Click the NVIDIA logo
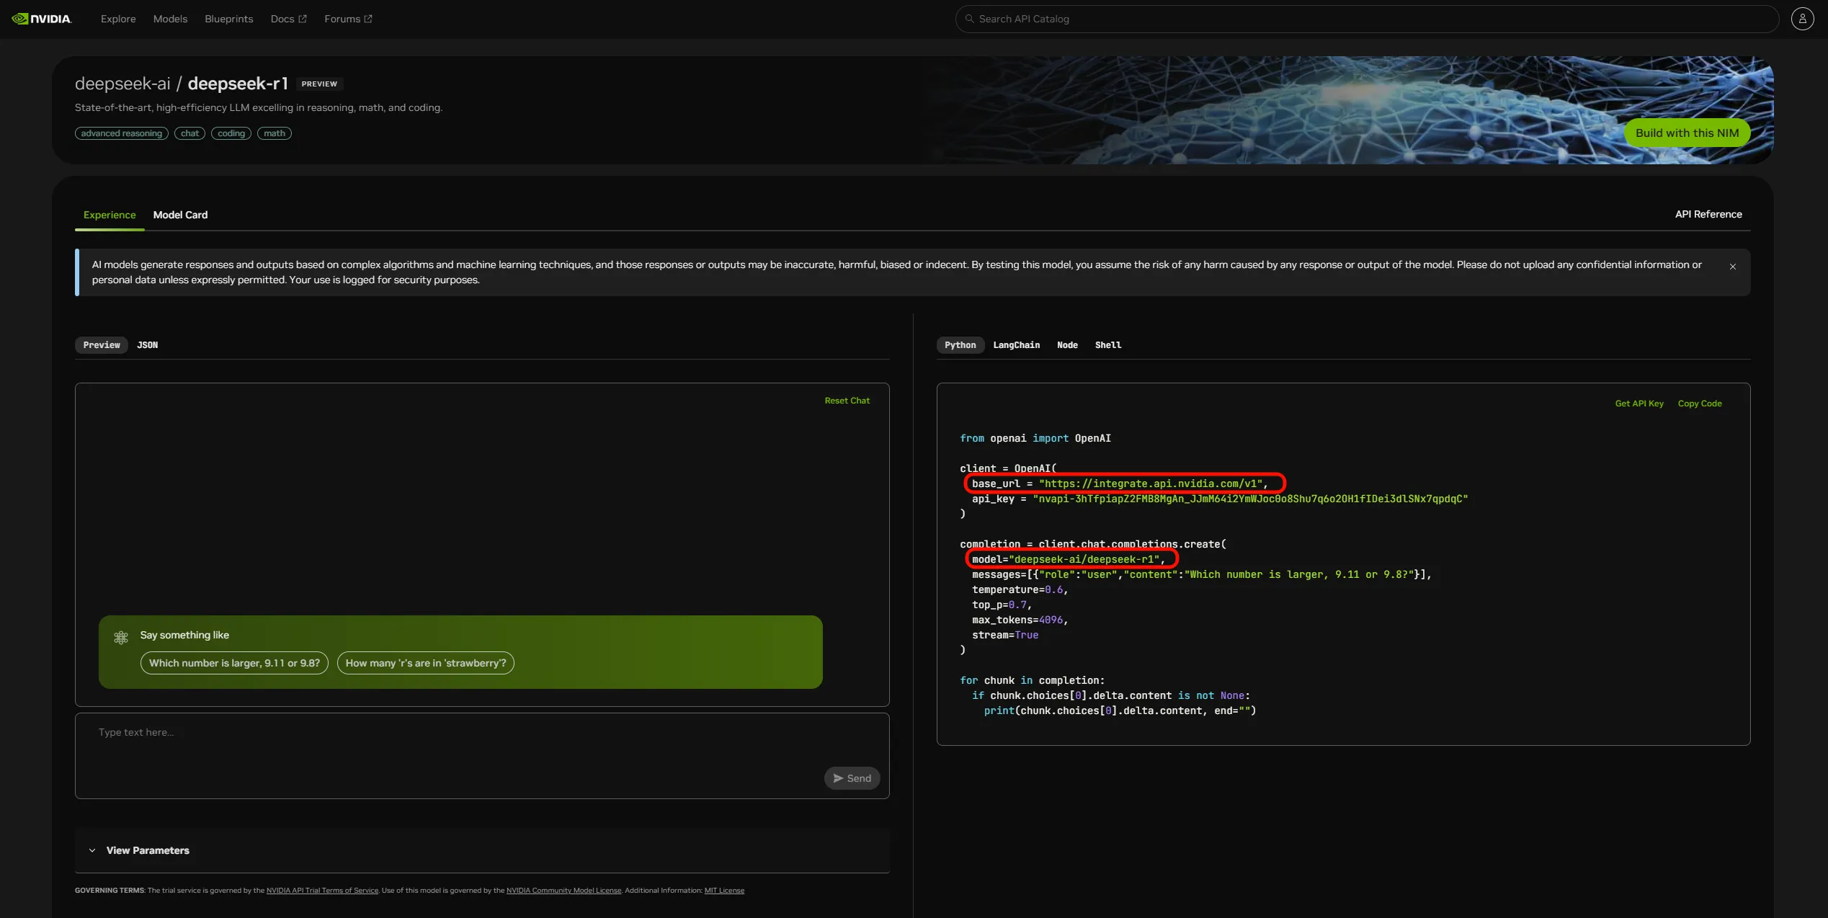The width and height of the screenshot is (1828, 918). coord(41,19)
